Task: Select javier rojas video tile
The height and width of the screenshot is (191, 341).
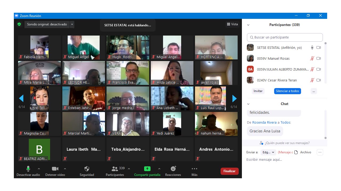Action: pyautogui.click(x=216, y=73)
